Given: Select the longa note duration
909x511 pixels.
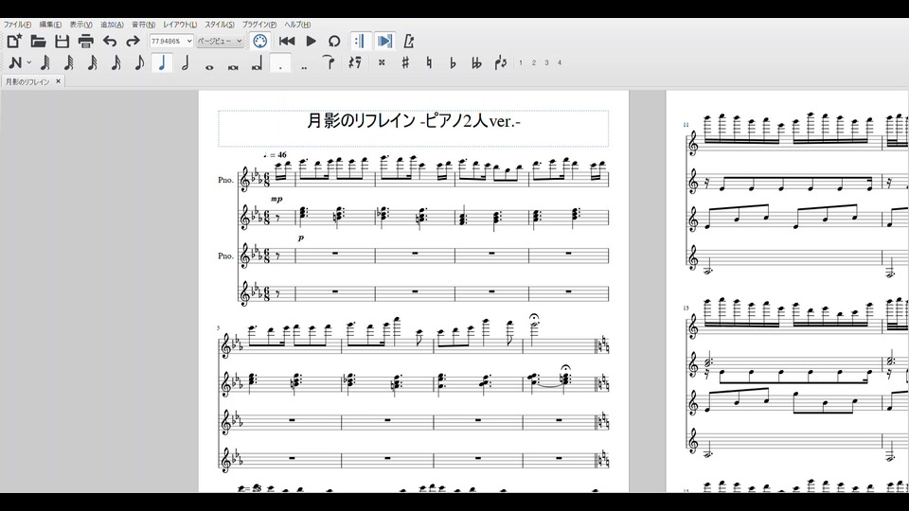Looking at the screenshot, I should pyautogui.click(x=257, y=63).
